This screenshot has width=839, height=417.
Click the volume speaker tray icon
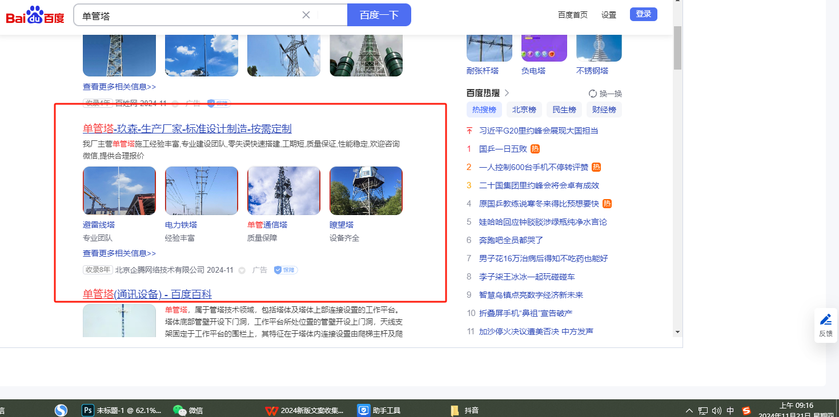(717, 410)
